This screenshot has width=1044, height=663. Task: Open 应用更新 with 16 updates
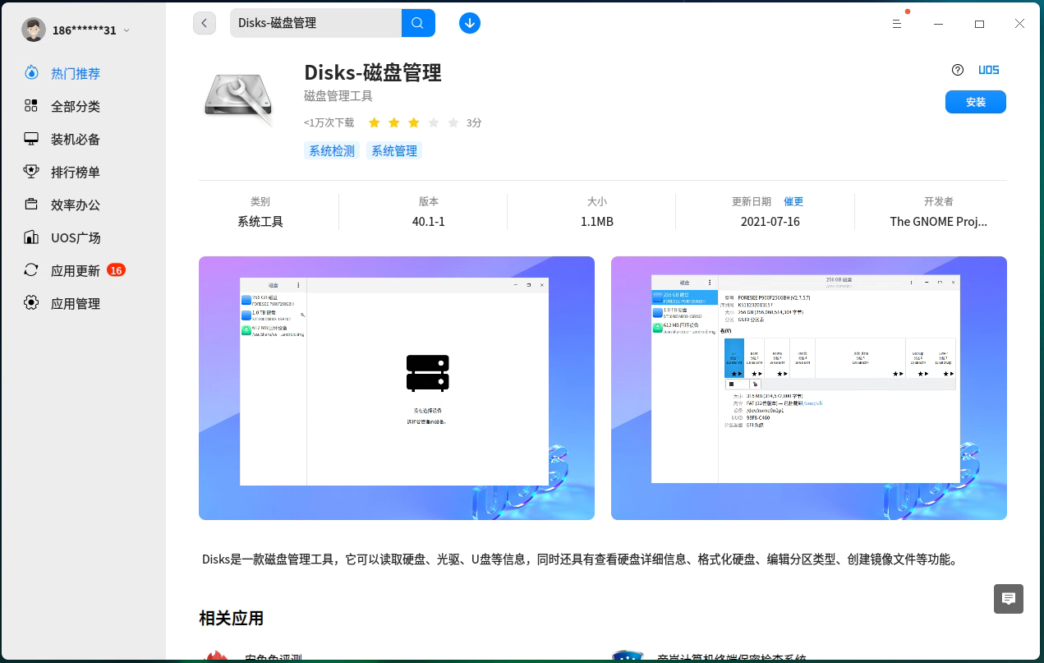tap(75, 270)
